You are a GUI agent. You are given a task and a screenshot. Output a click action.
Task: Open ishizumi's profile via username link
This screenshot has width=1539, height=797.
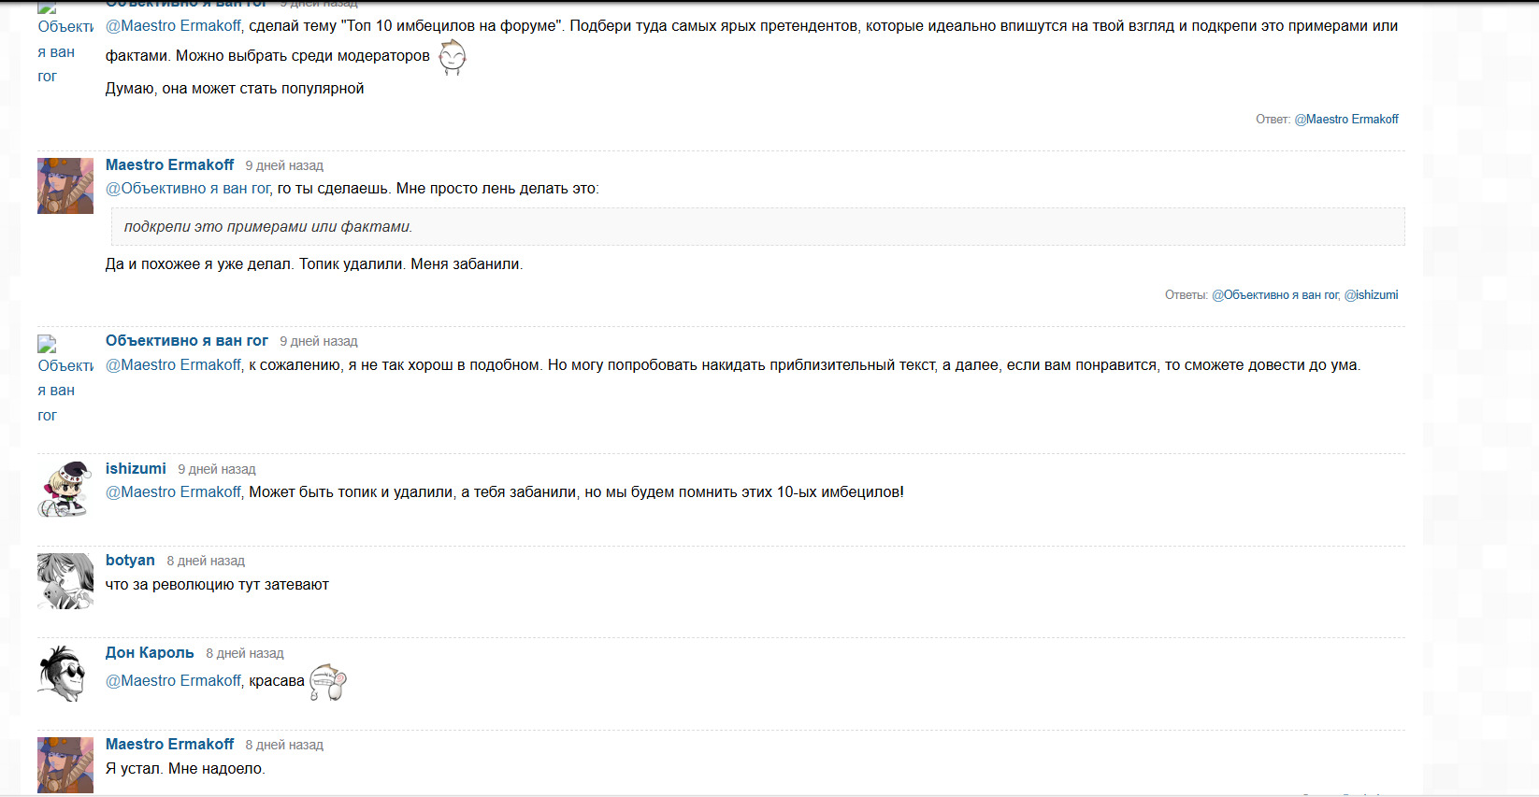[136, 468]
